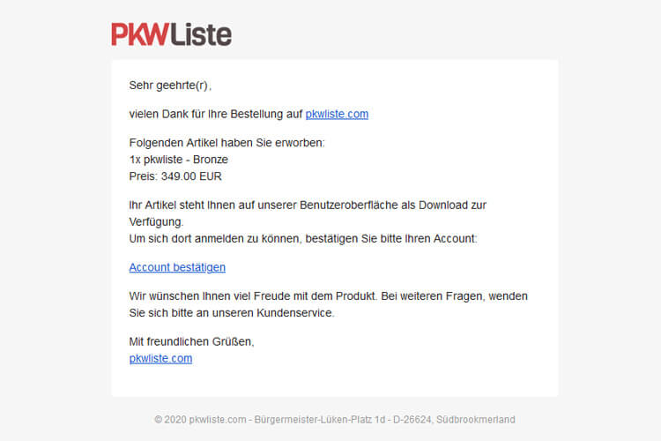Click the red 'PKW' part of the logo

140,34
